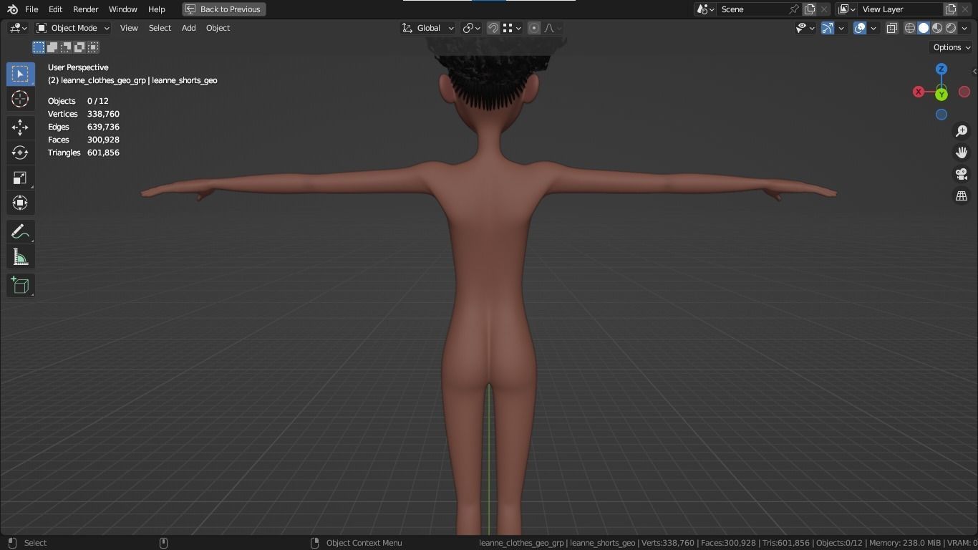Open the viewport Add menu
978x550 pixels.
pyautogui.click(x=188, y=28)
